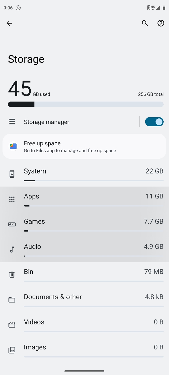The width and height of the screenshot is (169, 375).
Task: Open Free up space in Files app
Action: [x=84, y=146]
